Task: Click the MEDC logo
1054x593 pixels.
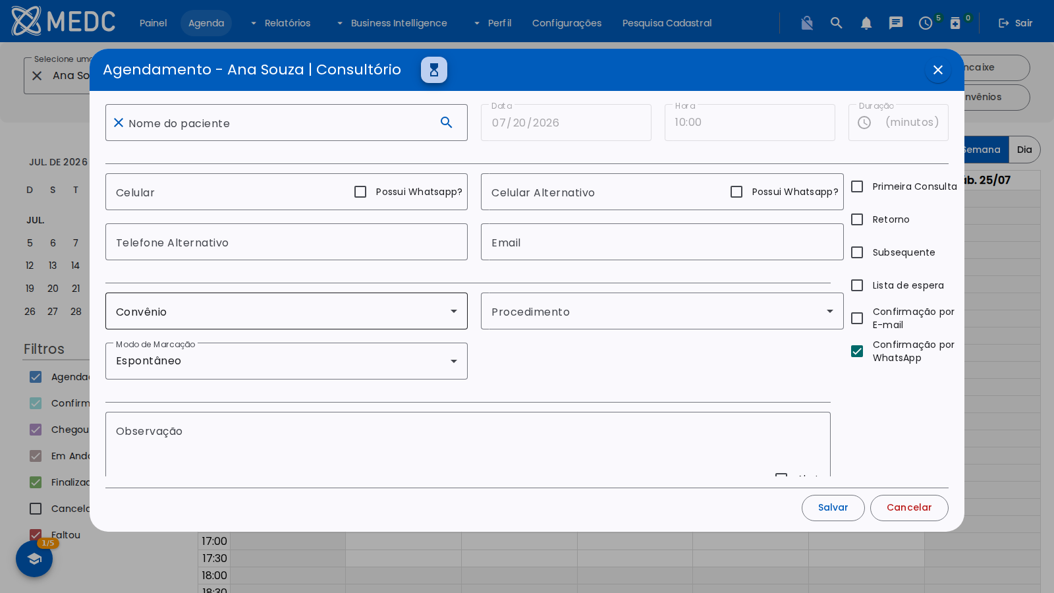Action: click(63, 21)
